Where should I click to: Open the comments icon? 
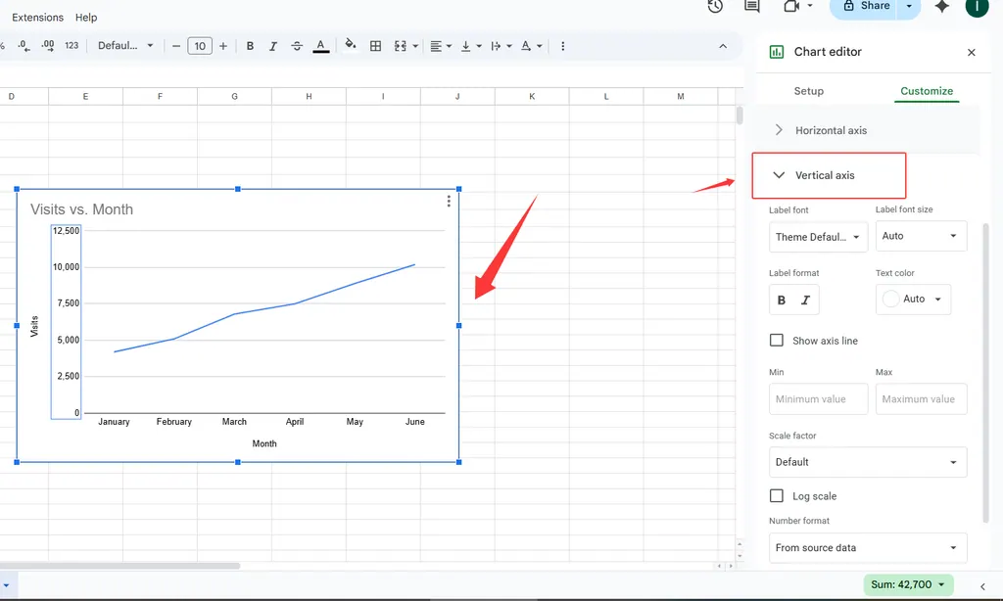(752, 6)
